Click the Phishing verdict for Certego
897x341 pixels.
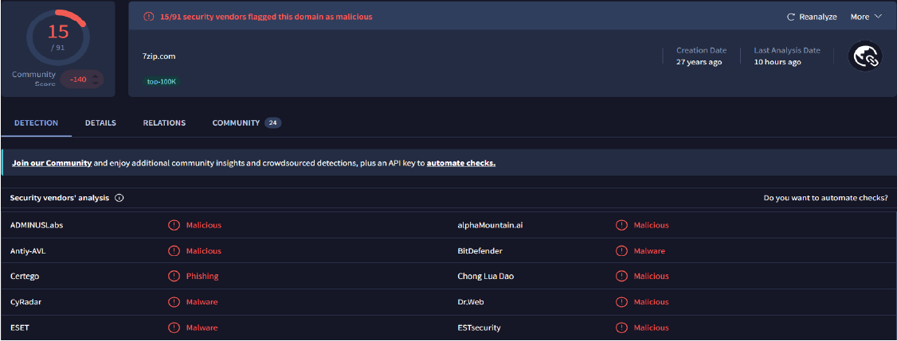coord(202,276)
